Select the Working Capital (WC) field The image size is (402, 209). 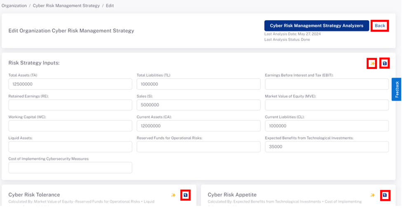[70, 126]
